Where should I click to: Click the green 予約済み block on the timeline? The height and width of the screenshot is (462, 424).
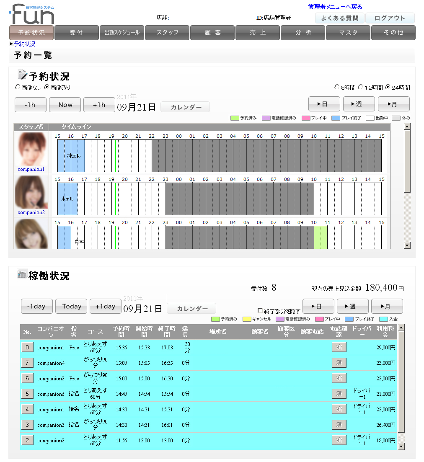pyautogui.click(x=321, y=237)
